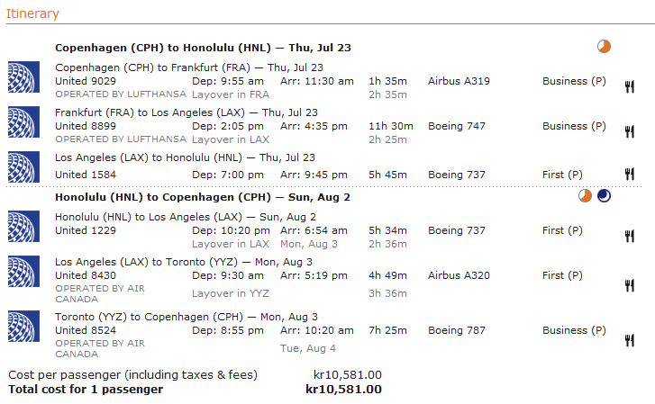The width and height of the screenshot is (655, 404).
Task: Click the meal icon on the Boeing 747 row
Action: 630,132
